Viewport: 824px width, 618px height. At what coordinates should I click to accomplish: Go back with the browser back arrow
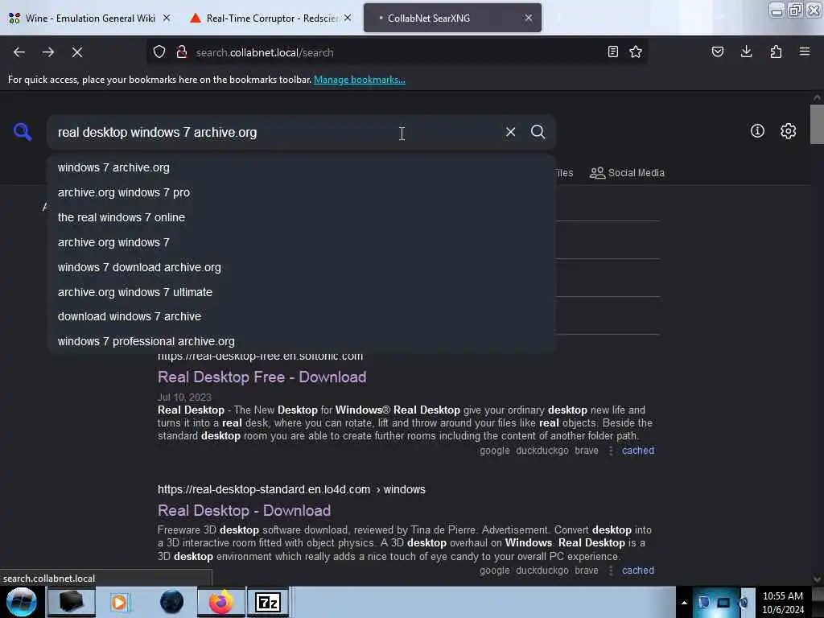[19, 52]
